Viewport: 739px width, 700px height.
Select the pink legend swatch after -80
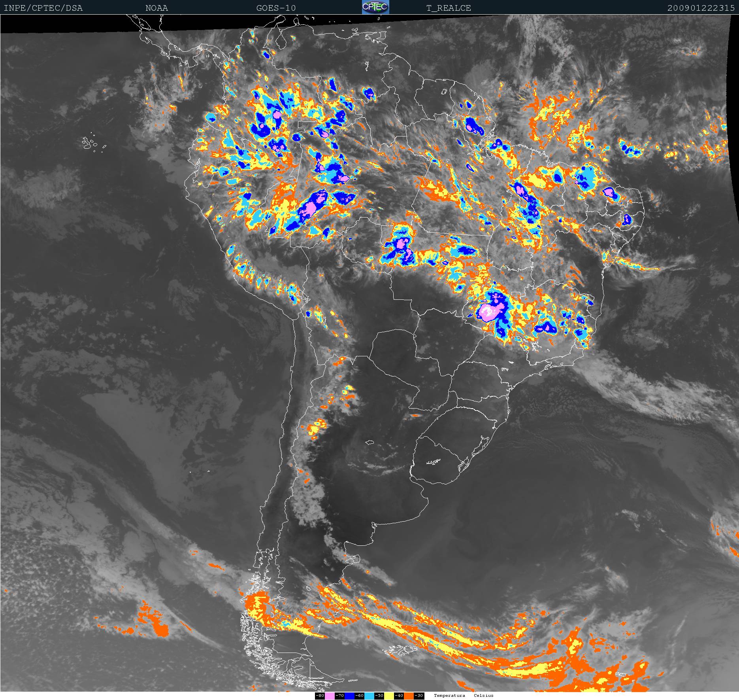click(330, 696)
